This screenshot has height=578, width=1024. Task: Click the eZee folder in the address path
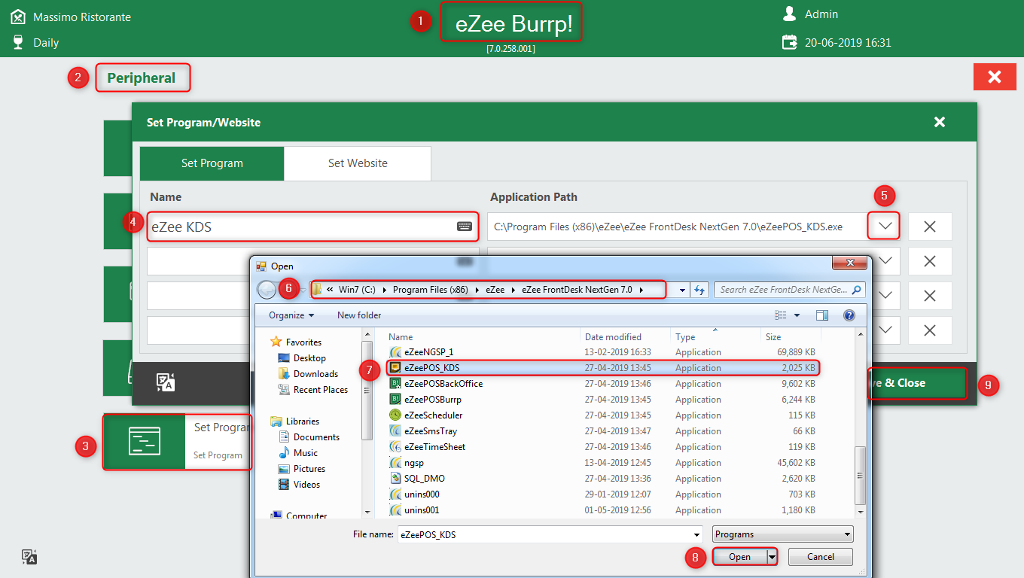coord(495,290)
